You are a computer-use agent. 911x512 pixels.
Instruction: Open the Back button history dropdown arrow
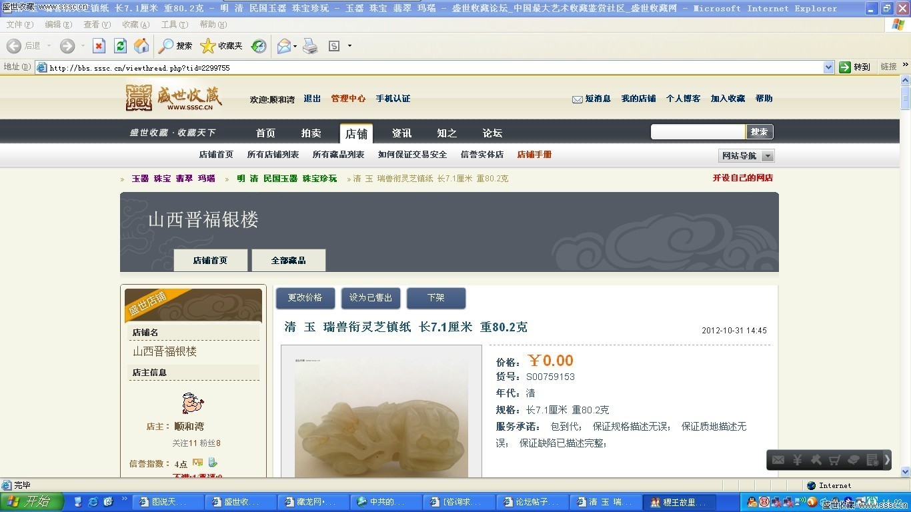[47, 46]
